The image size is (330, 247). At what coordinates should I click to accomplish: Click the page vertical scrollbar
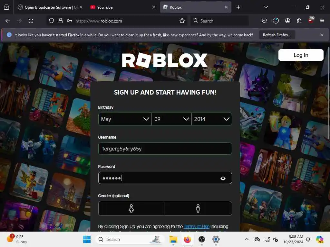point(328,92)
